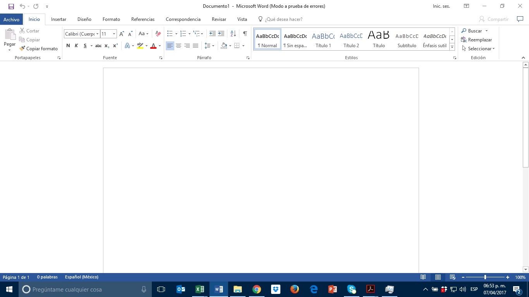Click bullet list icon

(170, 34)
